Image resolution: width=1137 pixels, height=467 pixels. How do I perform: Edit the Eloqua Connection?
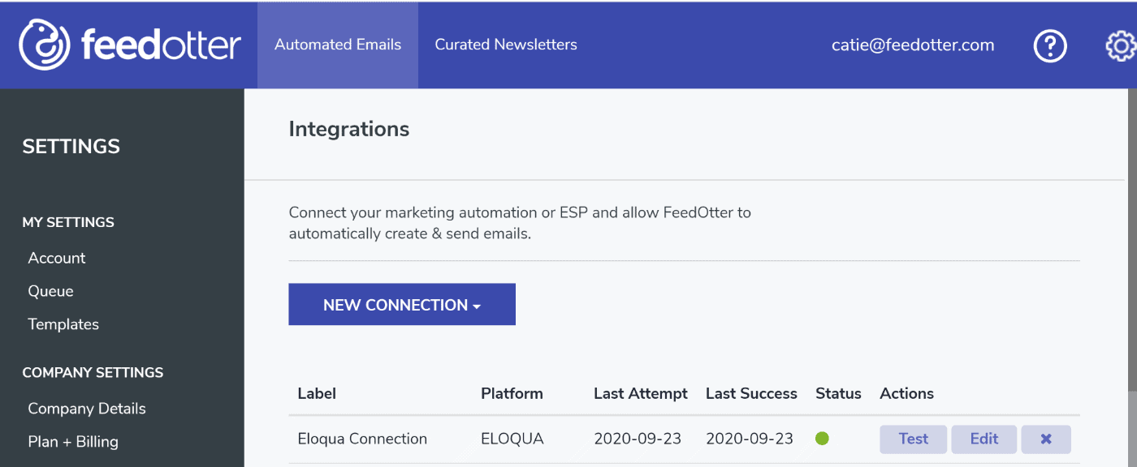click(984, 439)
